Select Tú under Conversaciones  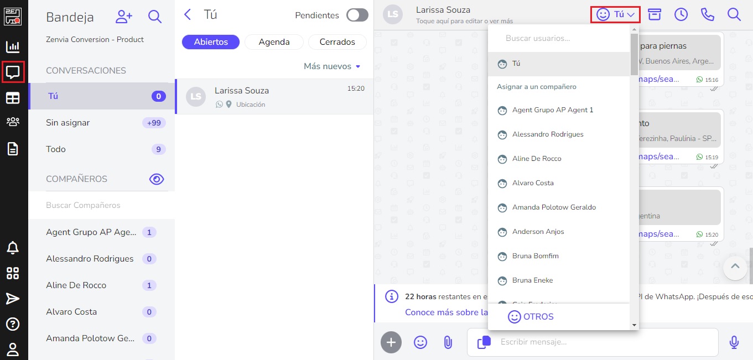(x=102, y=96)
